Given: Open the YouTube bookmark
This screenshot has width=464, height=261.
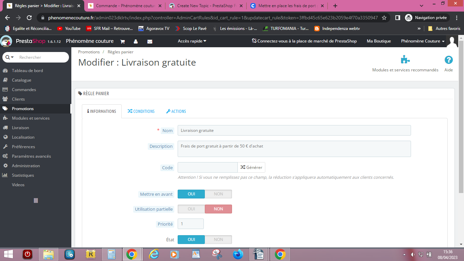Looking at the screenshot, I should [69, 29].
